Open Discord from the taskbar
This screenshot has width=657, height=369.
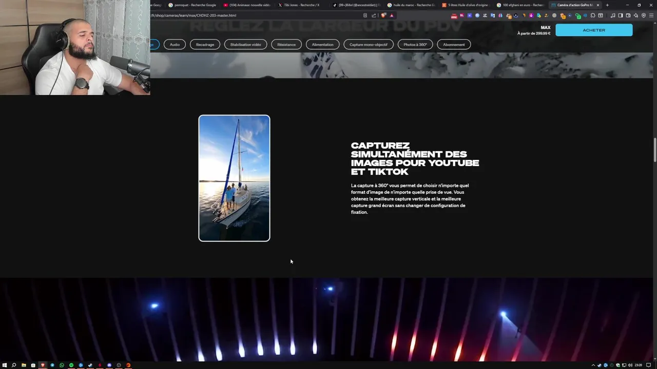[x=109, y=365]
